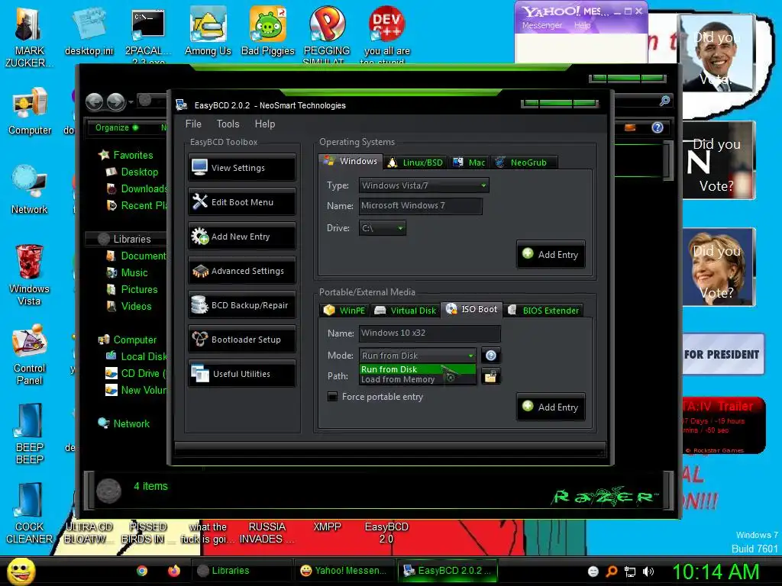Open the Bad Piggies desktop shortcut
Viewport: 782px width, 586px height.
click(x=268, y=32)
